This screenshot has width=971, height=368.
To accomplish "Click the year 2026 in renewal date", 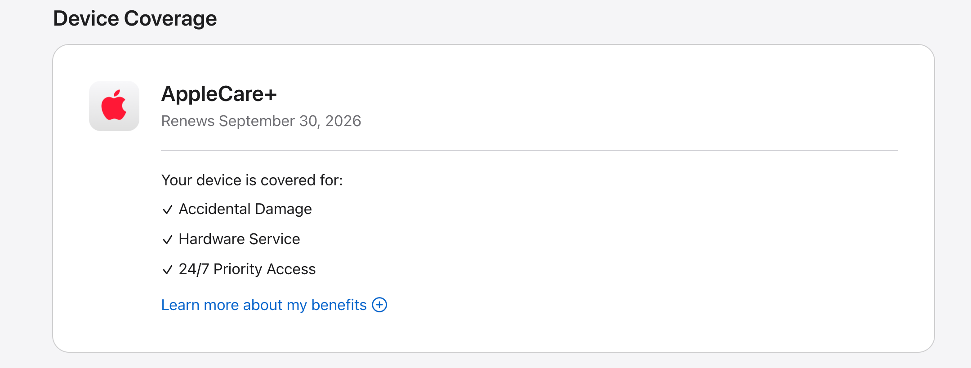I will pos(343,121).
